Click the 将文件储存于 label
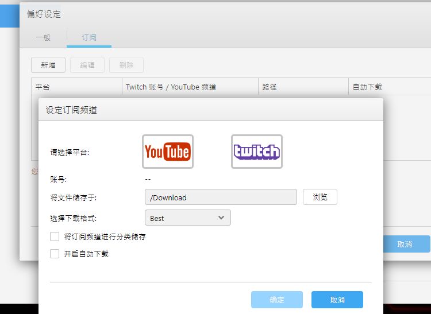 tap(74, 197)
